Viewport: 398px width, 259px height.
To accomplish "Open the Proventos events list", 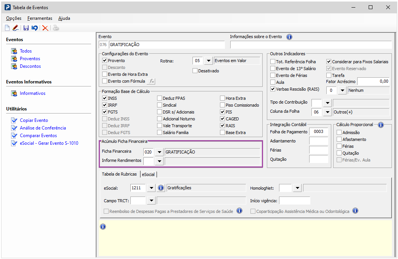I will pos(30,59).
